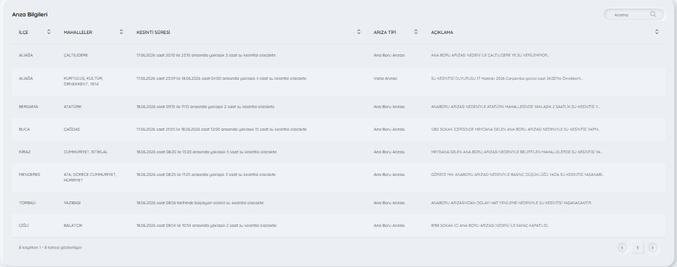Click the 15 saat outage duration for BUCA
Viewport: 677px width, 267px height.
pos(222,129)
